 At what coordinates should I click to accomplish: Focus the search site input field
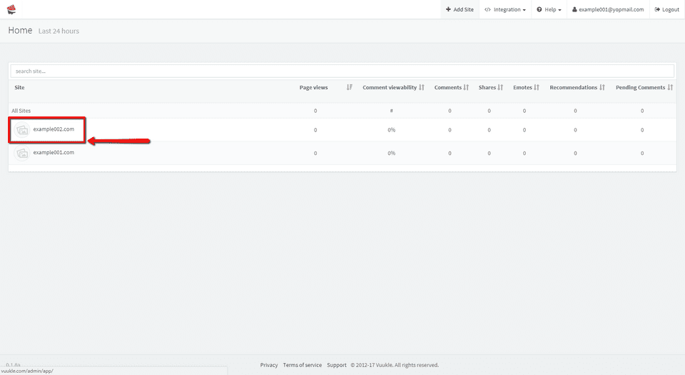[342, 71]
